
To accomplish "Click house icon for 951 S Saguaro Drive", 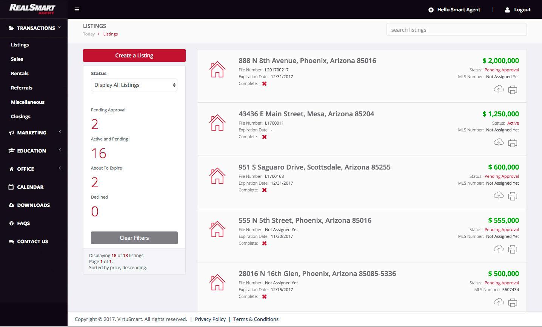I will point(217,176).
